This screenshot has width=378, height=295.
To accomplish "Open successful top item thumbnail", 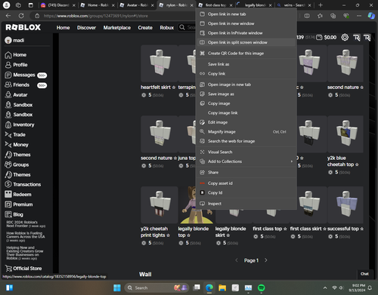I will coord(345,205).
